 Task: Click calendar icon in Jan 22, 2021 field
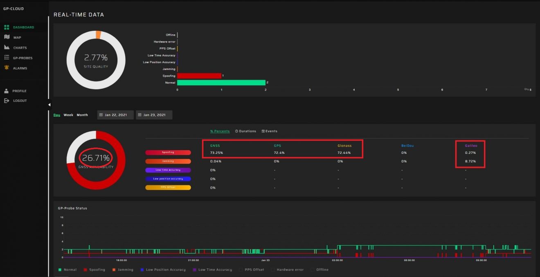(x=101, y=115)
